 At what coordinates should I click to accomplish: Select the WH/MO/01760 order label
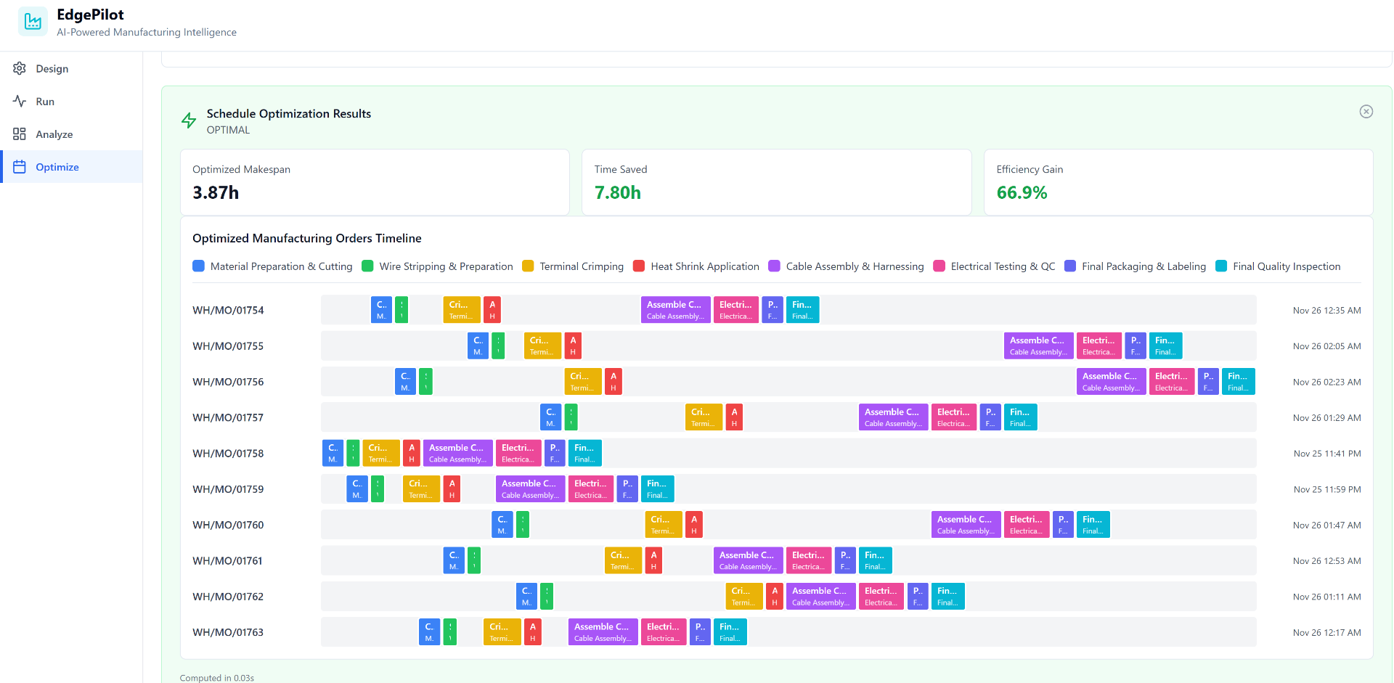228,525
